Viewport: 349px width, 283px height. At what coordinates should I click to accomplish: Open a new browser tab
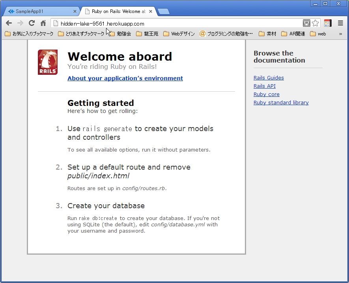click(164, 11)
